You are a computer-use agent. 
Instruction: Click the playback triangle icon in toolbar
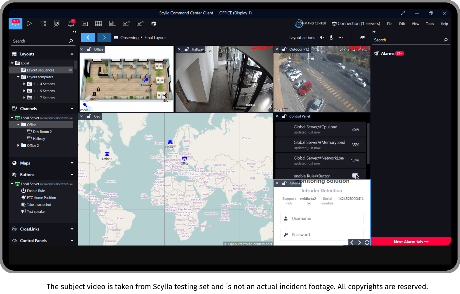click(29, 24)
